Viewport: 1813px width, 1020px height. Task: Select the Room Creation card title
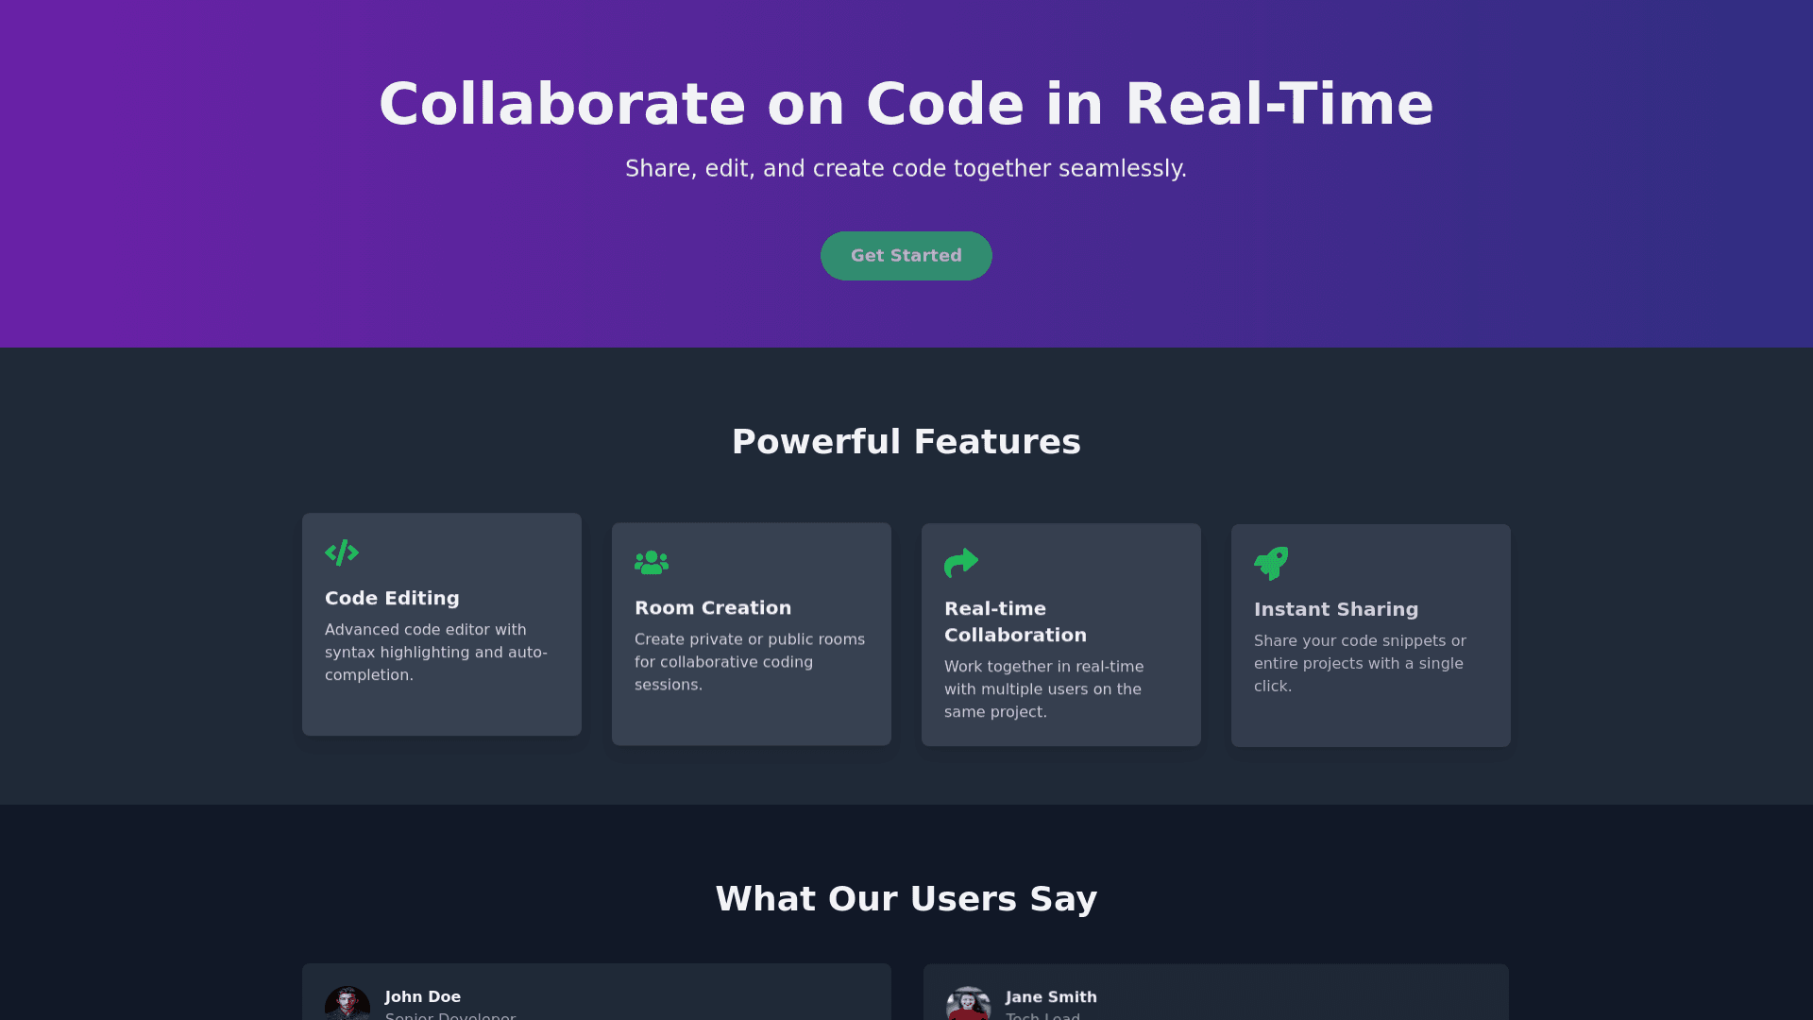coord(713,608)
